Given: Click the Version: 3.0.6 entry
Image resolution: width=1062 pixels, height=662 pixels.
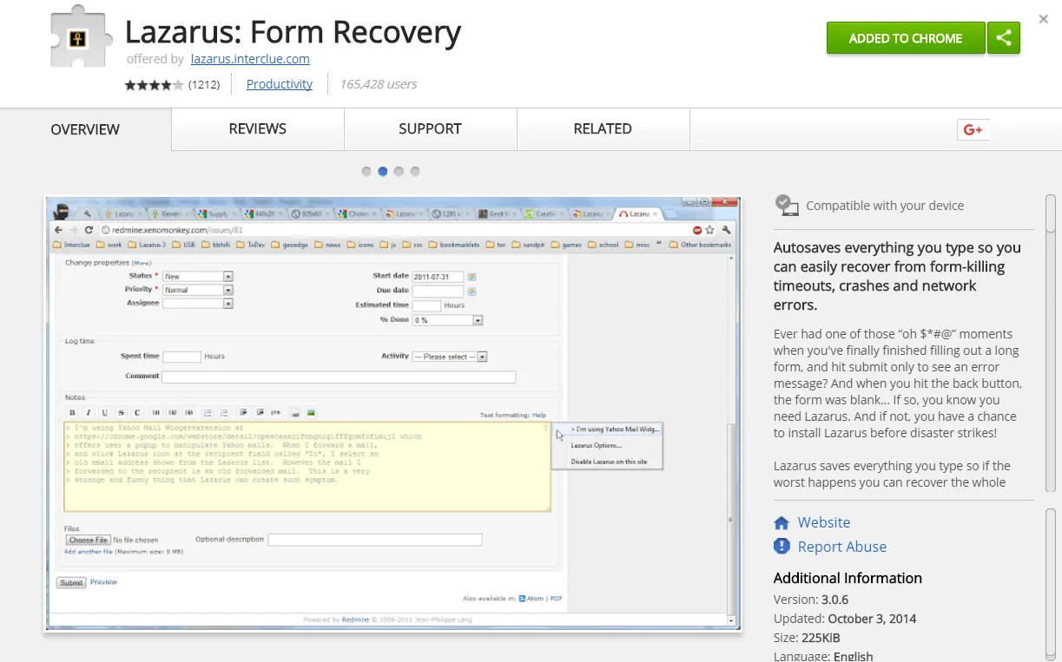Looking at the screenshot, I should (811, 600).
